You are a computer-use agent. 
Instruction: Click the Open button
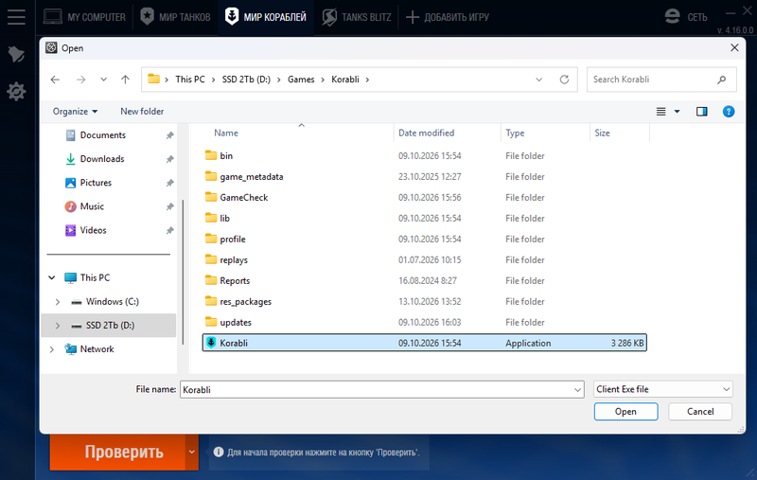point(625,412)
